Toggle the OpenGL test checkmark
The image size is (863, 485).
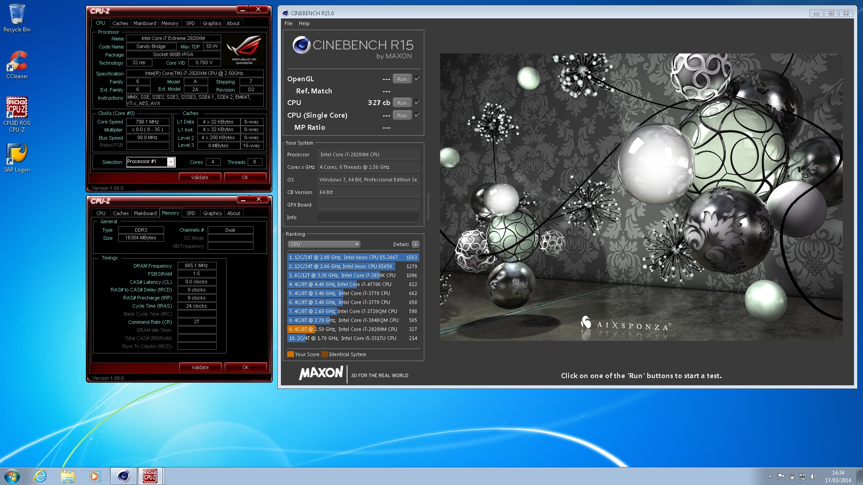(x=417, y=79)
